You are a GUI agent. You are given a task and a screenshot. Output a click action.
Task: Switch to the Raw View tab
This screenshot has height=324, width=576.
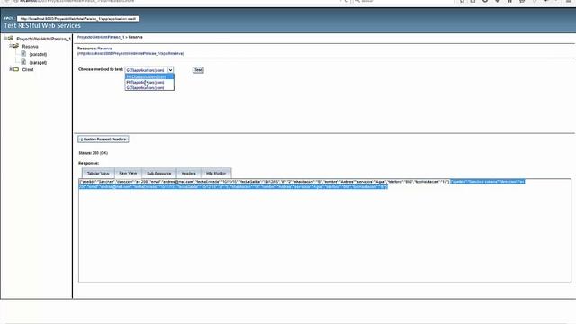tap(128, 173)
